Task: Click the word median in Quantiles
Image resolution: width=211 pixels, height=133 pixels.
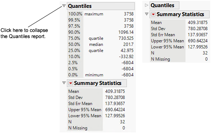Action: [96, 44]
